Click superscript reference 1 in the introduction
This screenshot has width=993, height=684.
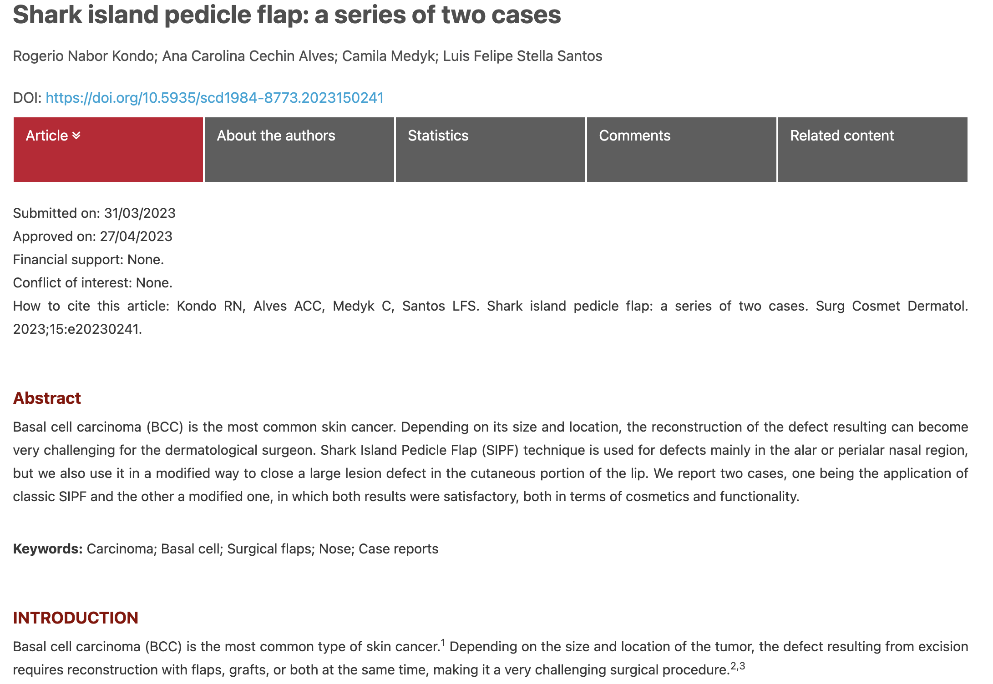(443, 643)
